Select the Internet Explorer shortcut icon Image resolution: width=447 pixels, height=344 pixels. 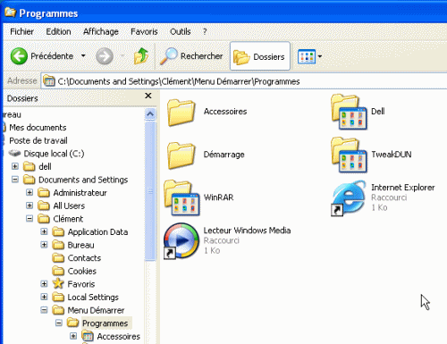(349, 197)
